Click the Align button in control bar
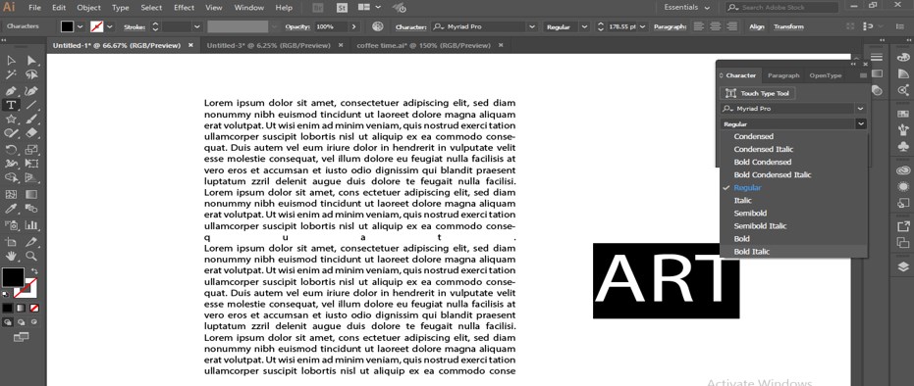The height and width of the screenshot is (386, 914). click(757, 26)
